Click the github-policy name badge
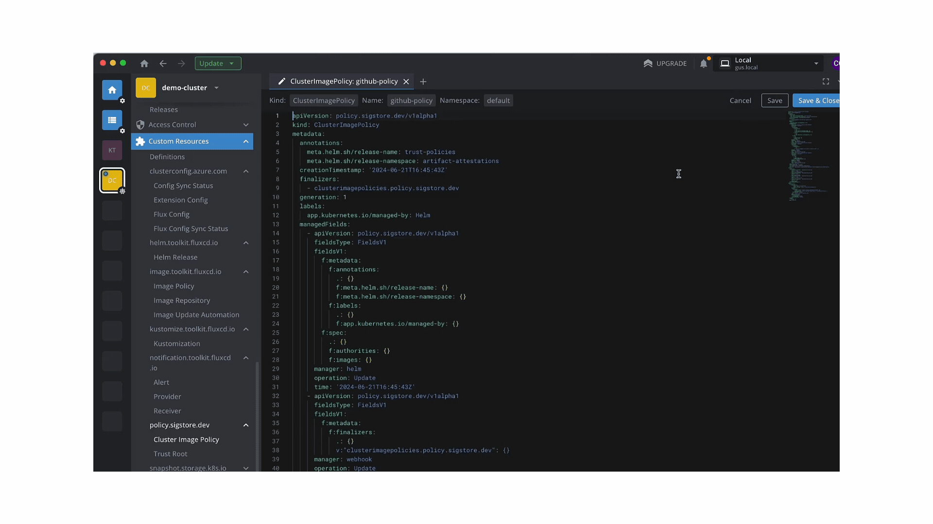This screenshot has height=524, width=933. tap(411, 100)
